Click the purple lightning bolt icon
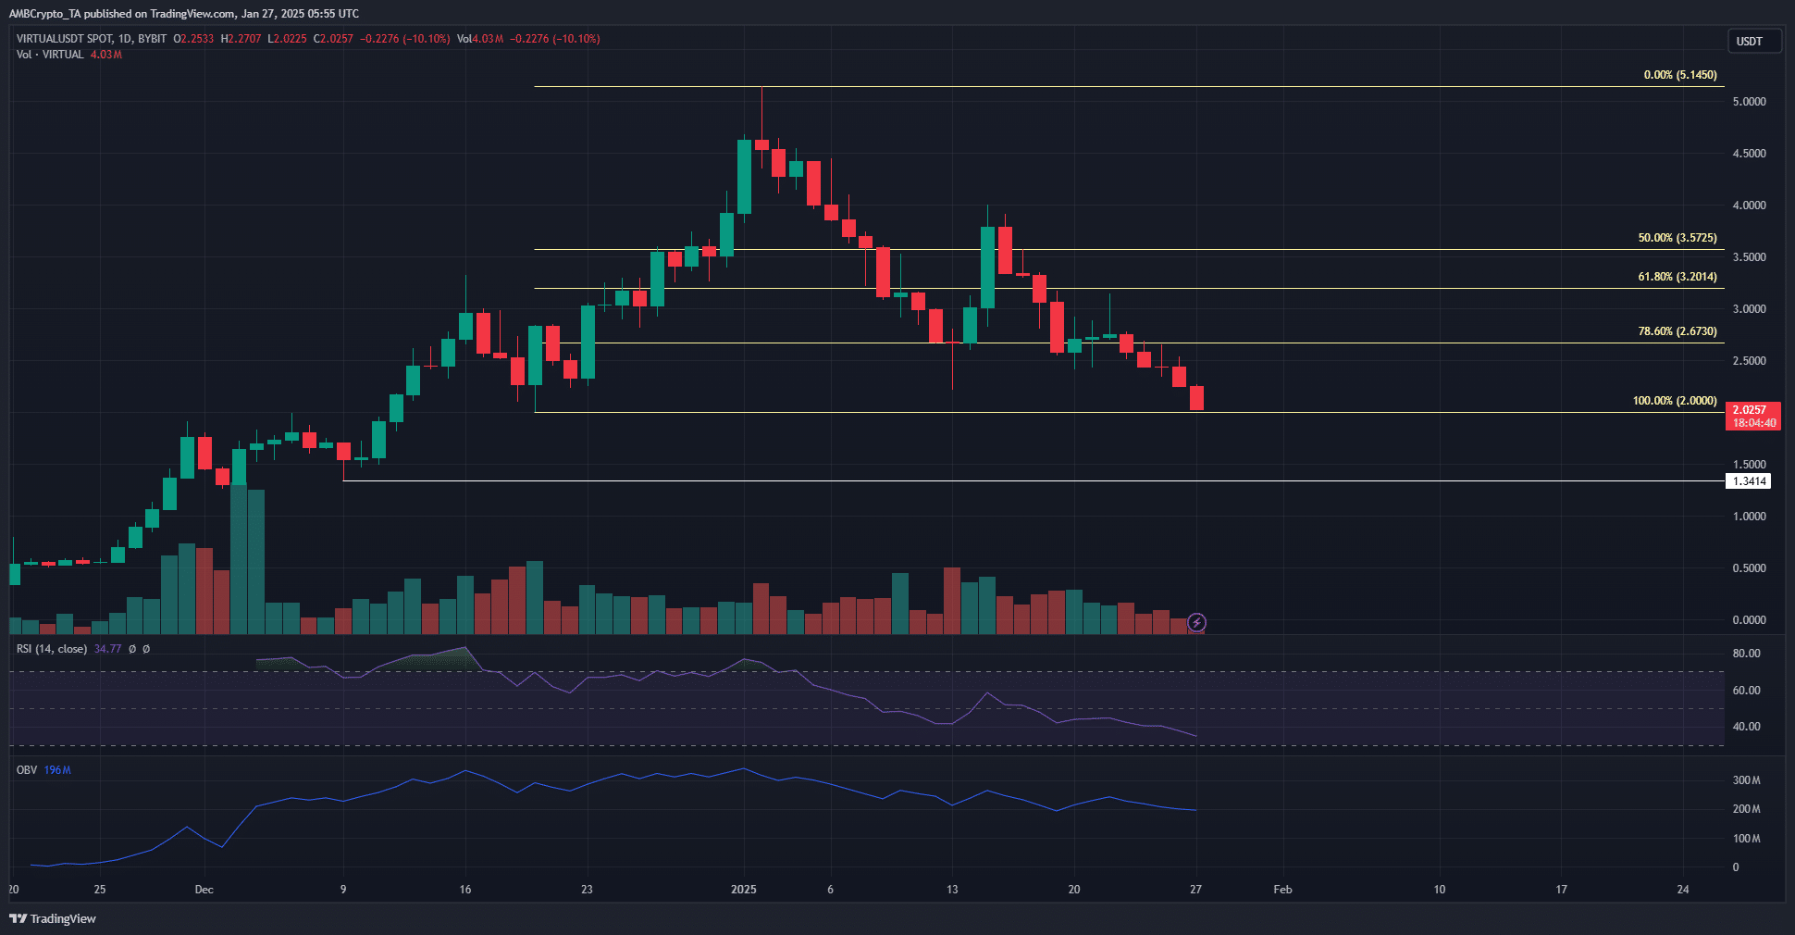The height and width of the screenshot is (935, 1795). point(1196,623)
